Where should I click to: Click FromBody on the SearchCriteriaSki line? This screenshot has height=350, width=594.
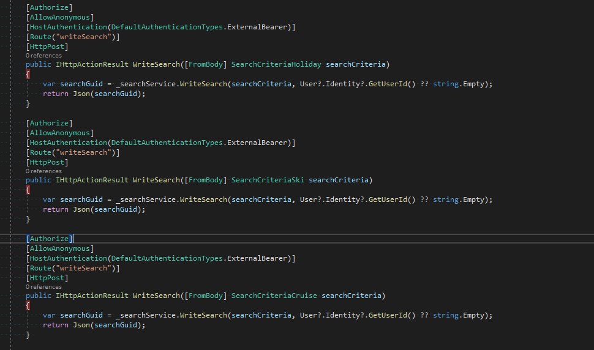(x=206, y=180)
